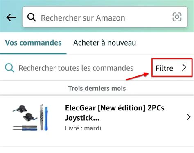Select the Vos commandes tab
Viewport: 194px width, 153px height.
[33, 43]
